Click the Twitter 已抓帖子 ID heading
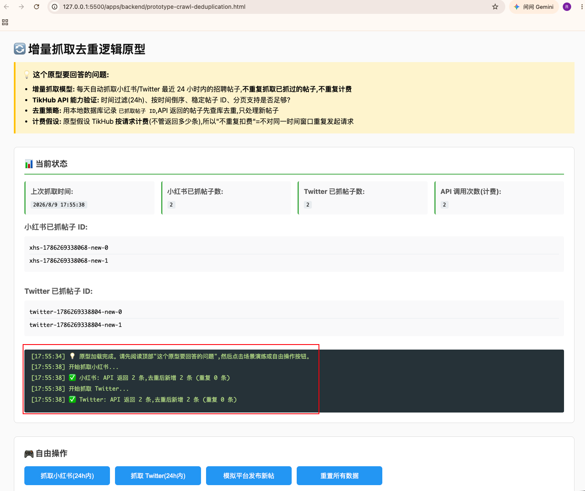 59,291
